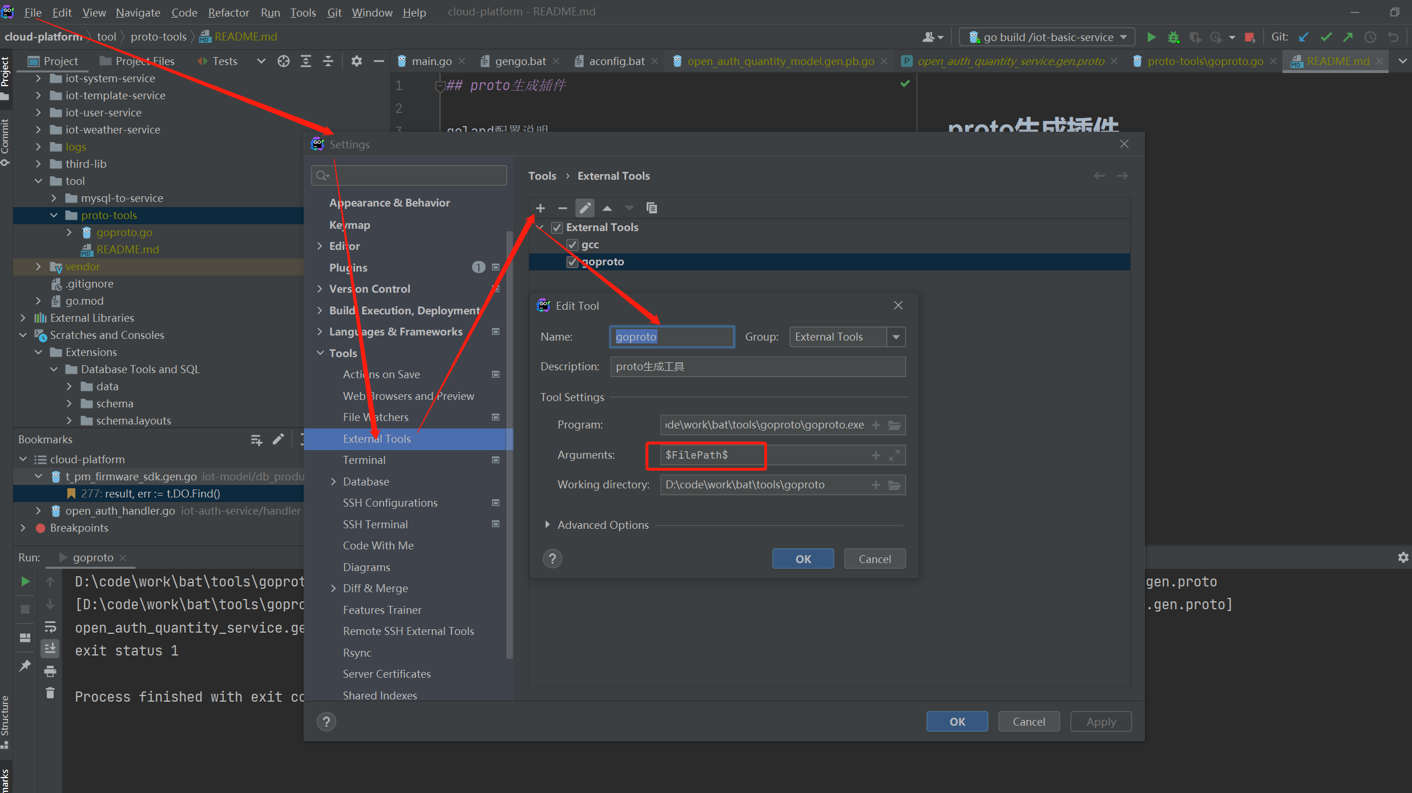The height and width of the screenshot is (793, 1412).
Task: Open the Group combo box
Action: click(896, 337)
